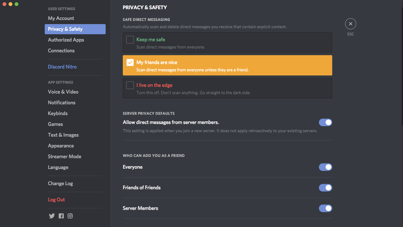Click the red Log Out button

(x=56, y=200)
